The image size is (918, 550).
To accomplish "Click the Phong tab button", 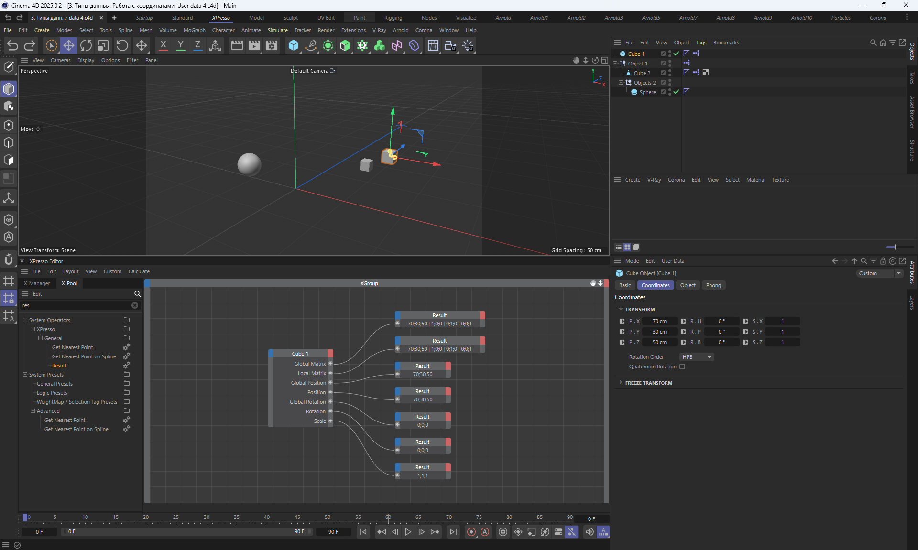I will point(713,285).
